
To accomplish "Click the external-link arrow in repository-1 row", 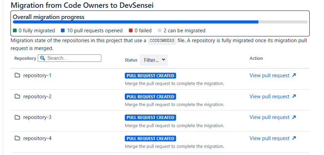I will click(x=294, y=75).
